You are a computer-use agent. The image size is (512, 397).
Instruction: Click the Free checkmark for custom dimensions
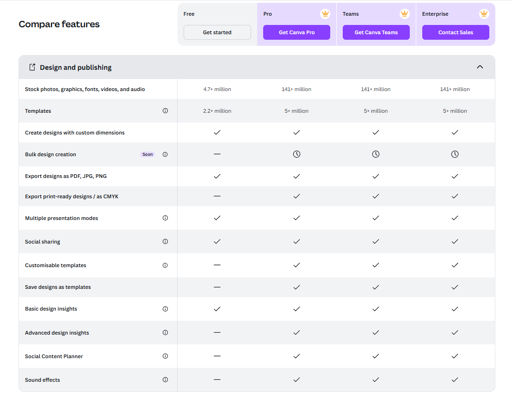tap(217, 133)
